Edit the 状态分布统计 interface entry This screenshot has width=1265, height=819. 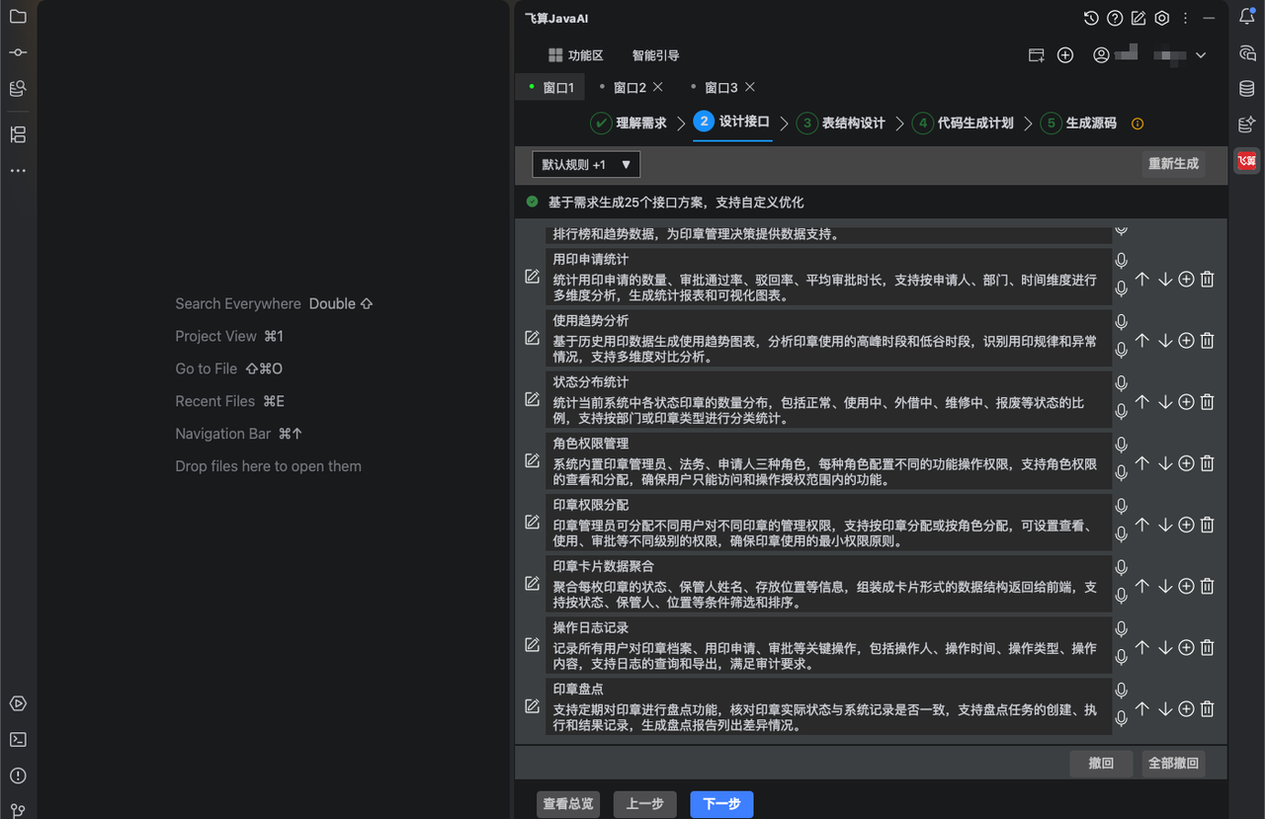click(x=532, y=399)
